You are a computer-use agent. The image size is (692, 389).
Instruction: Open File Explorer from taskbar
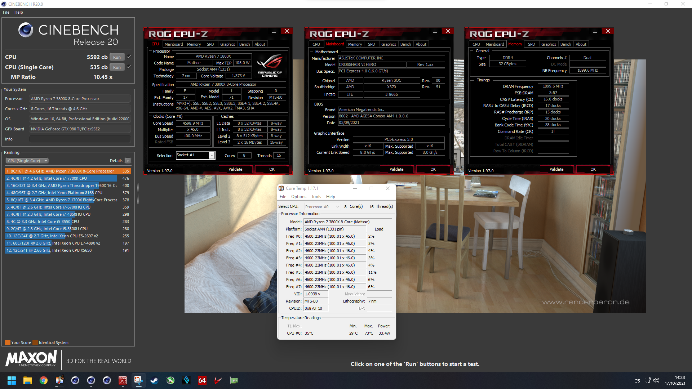[x=28, y=380]
